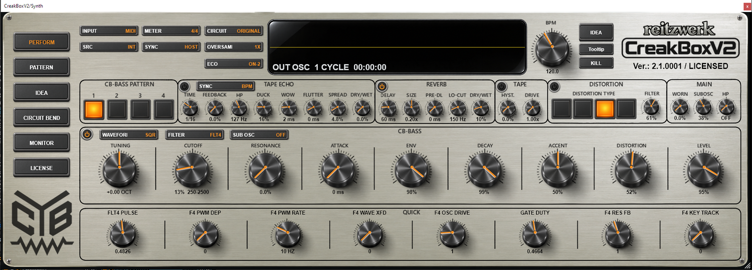Viewport: 752px width, 270px height.
Task: Click the CB-Bass RESONANCE knob
Action: [x=266, y=168]
